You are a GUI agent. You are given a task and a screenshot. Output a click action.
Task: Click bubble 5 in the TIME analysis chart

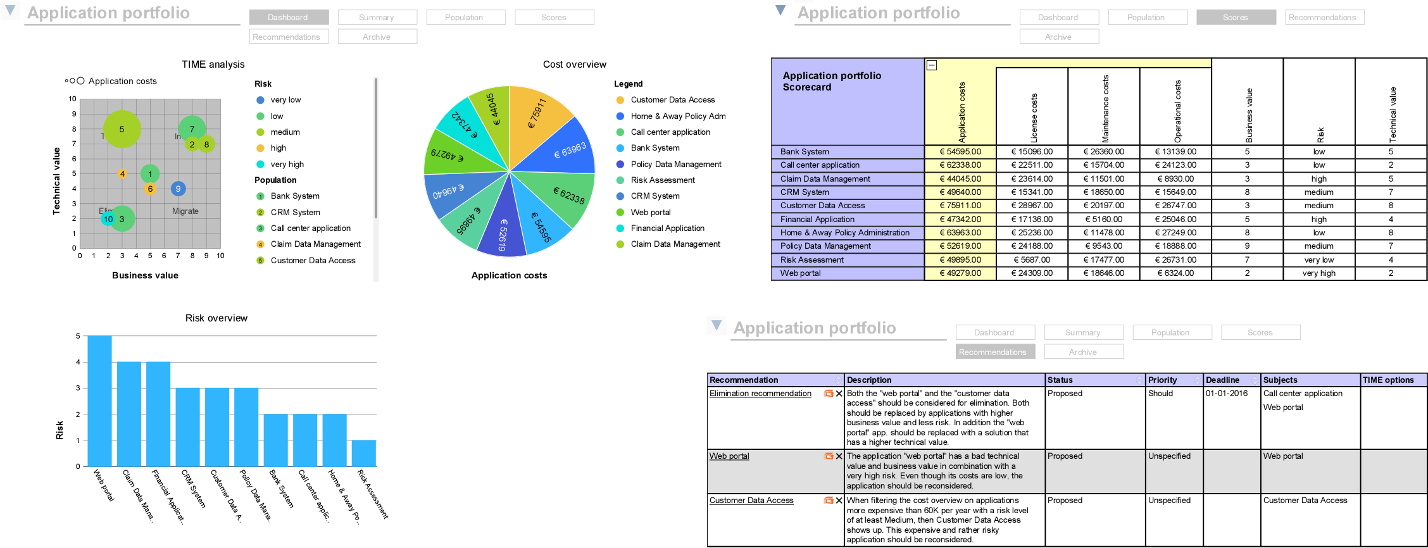(122, 129)
